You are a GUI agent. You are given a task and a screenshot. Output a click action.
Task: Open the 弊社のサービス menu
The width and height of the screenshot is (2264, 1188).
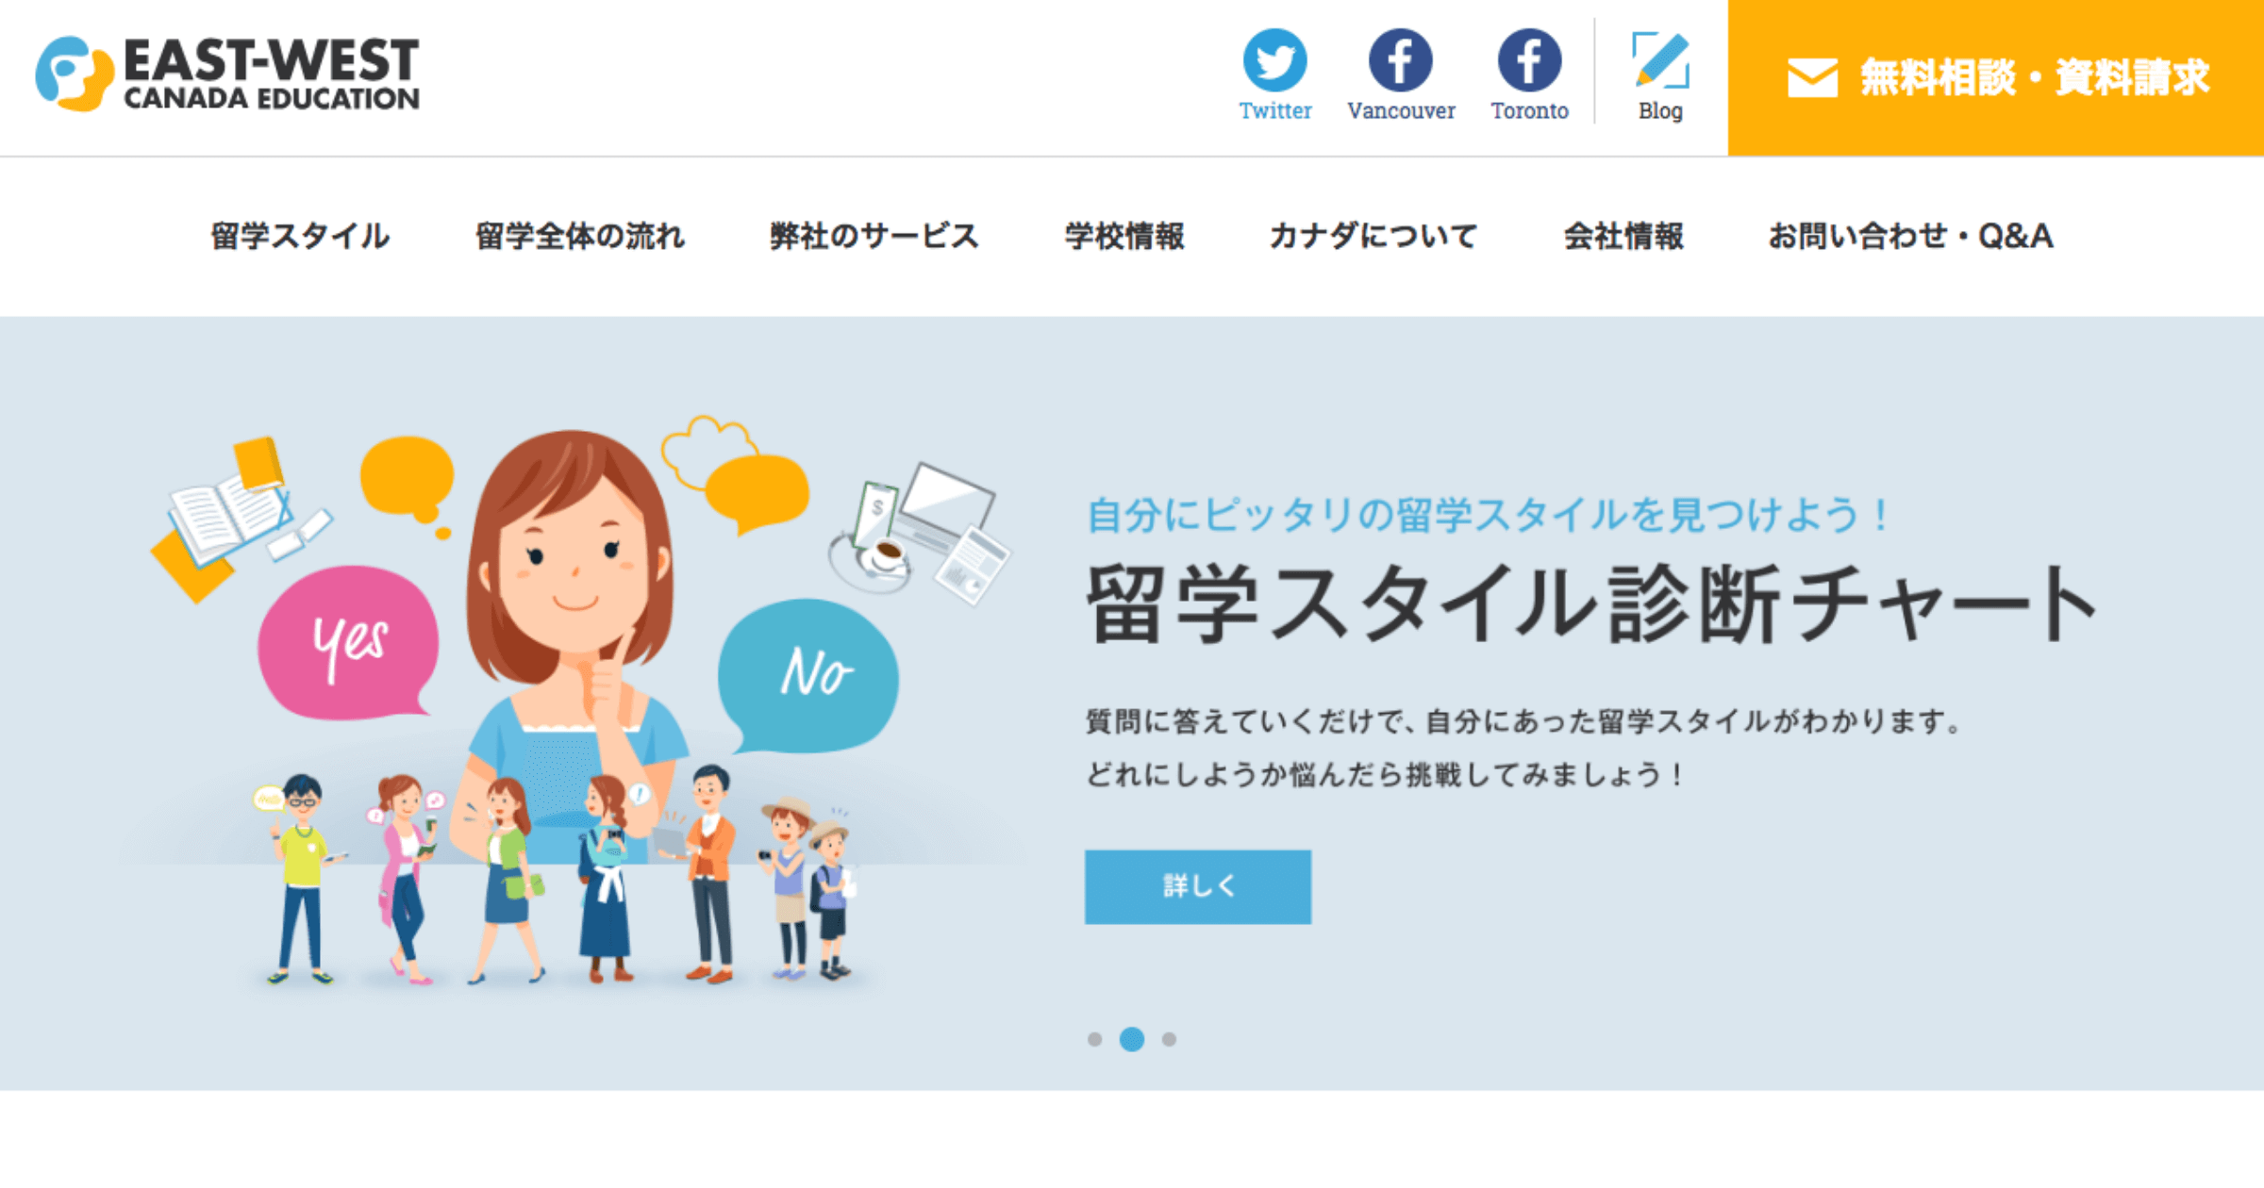pos(874,236)
